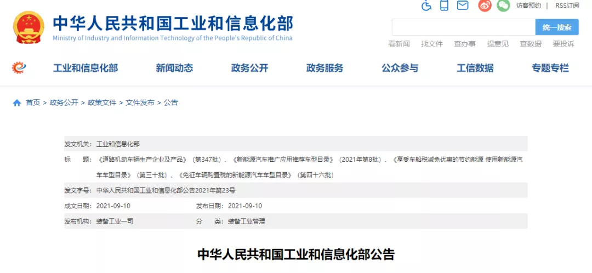Go to 文件发布 in breadcrumb
This screenshot has height=273, width=592.
[x=140, y=103]
